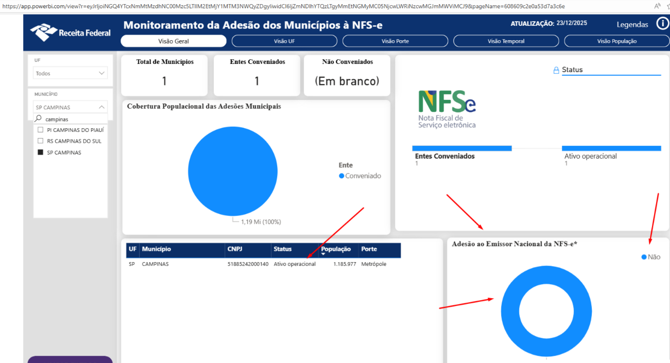
Task: Go to the Visão População tab
Action: coord(616,41)
